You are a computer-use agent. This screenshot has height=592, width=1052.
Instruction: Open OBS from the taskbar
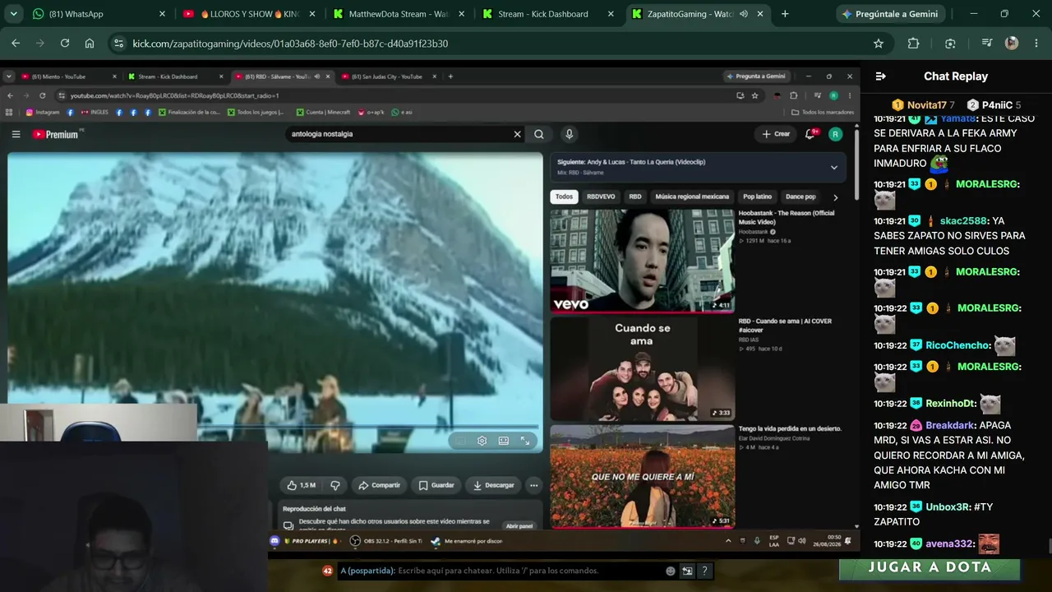click(355, 541)
